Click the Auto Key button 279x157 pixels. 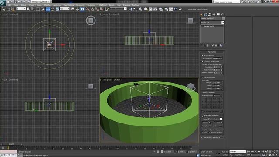(x=225, y=152)
